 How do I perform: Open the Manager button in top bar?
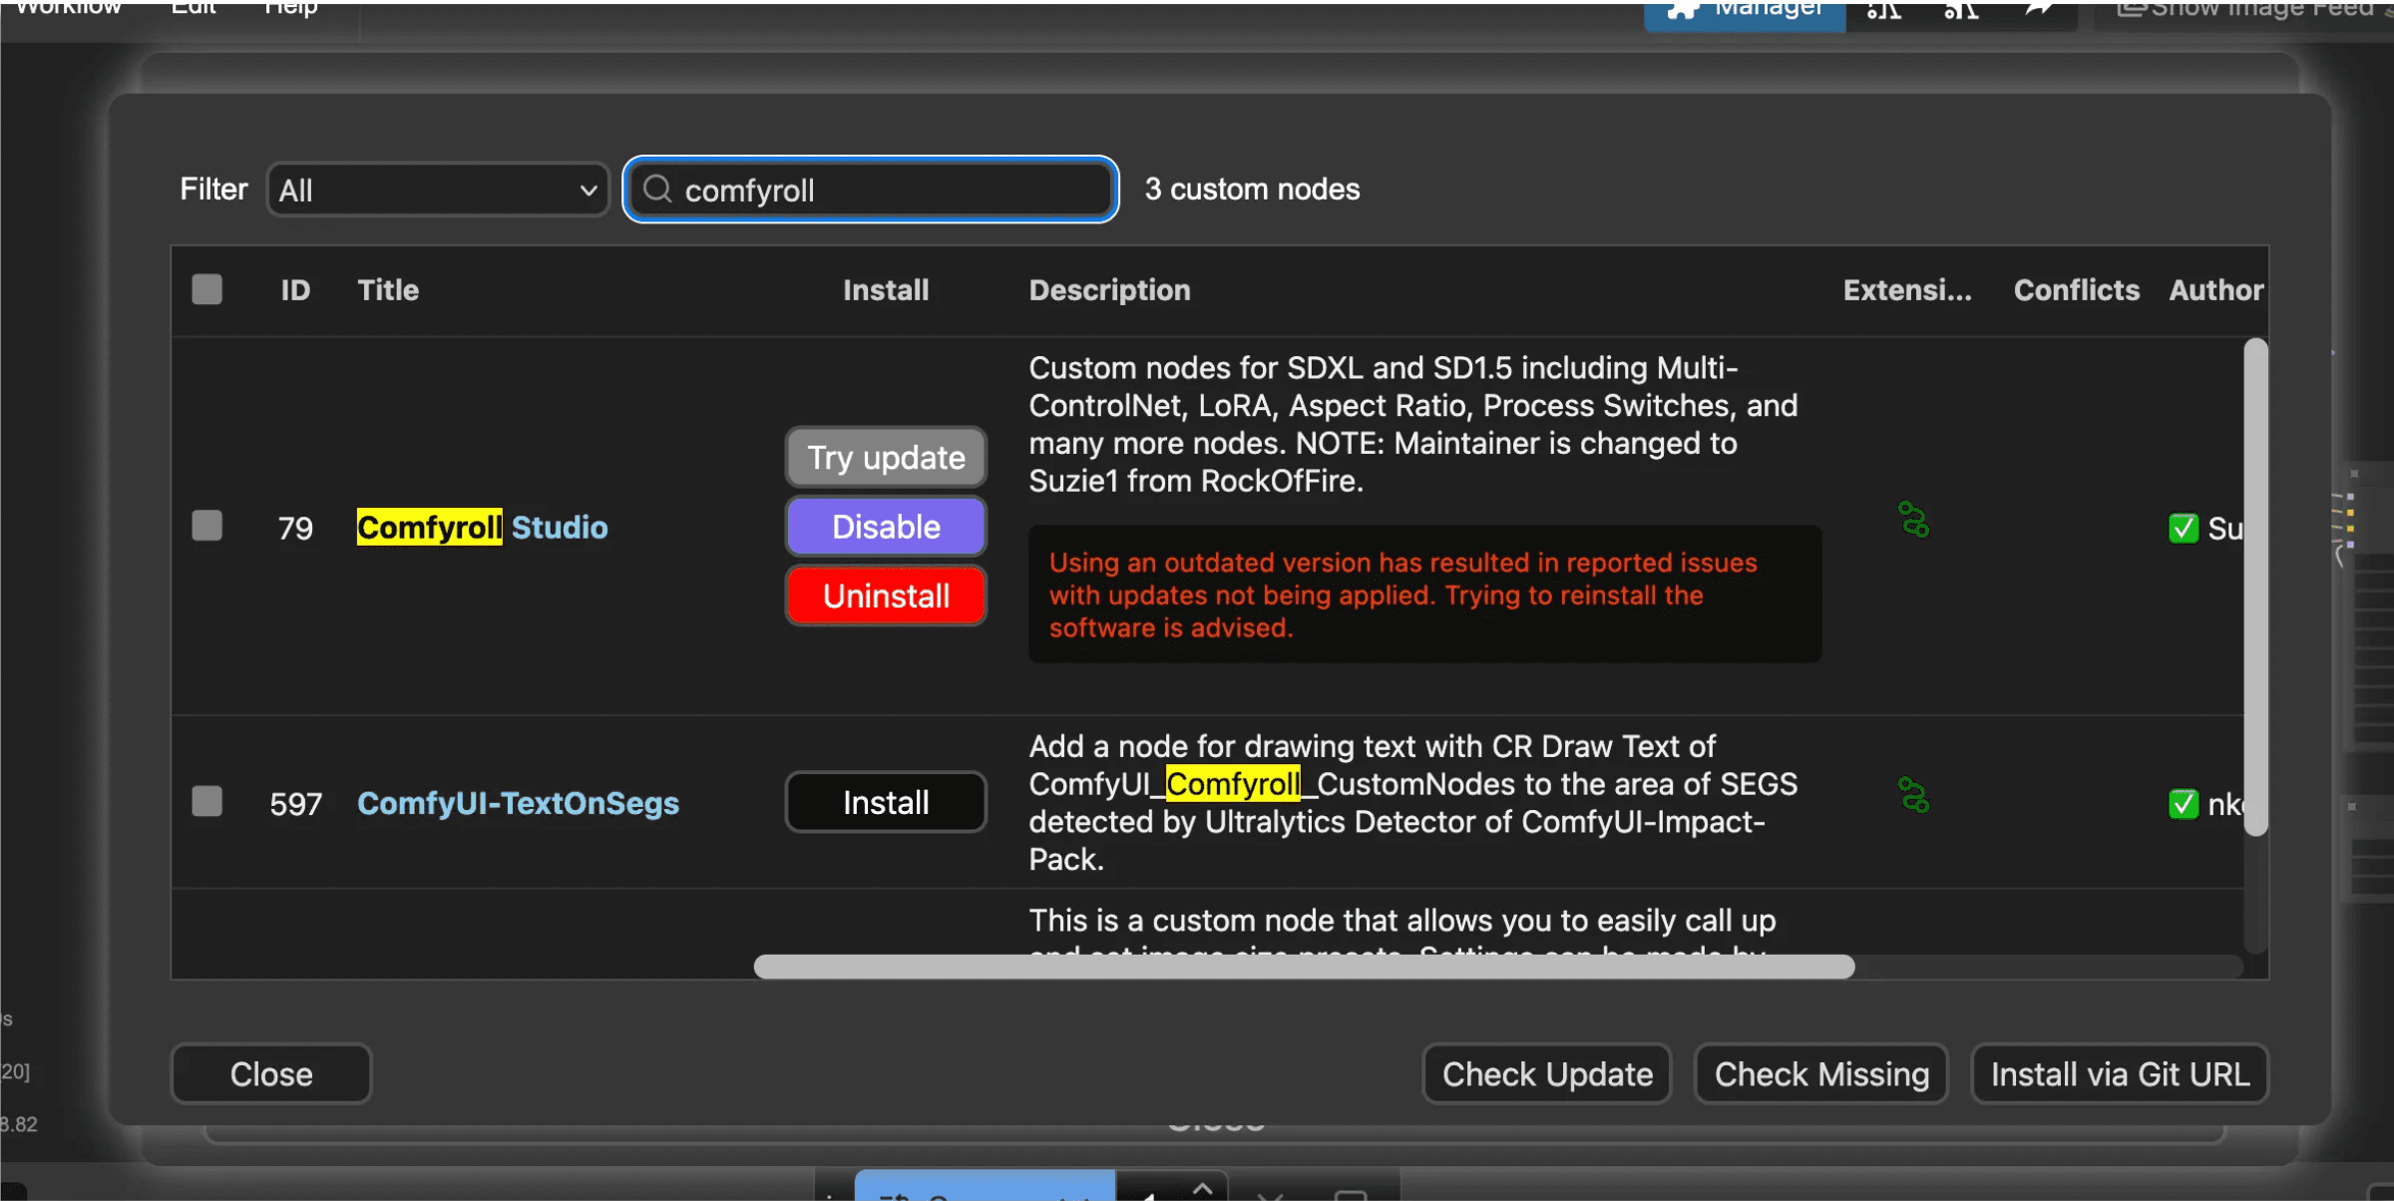pos(1745,14)
